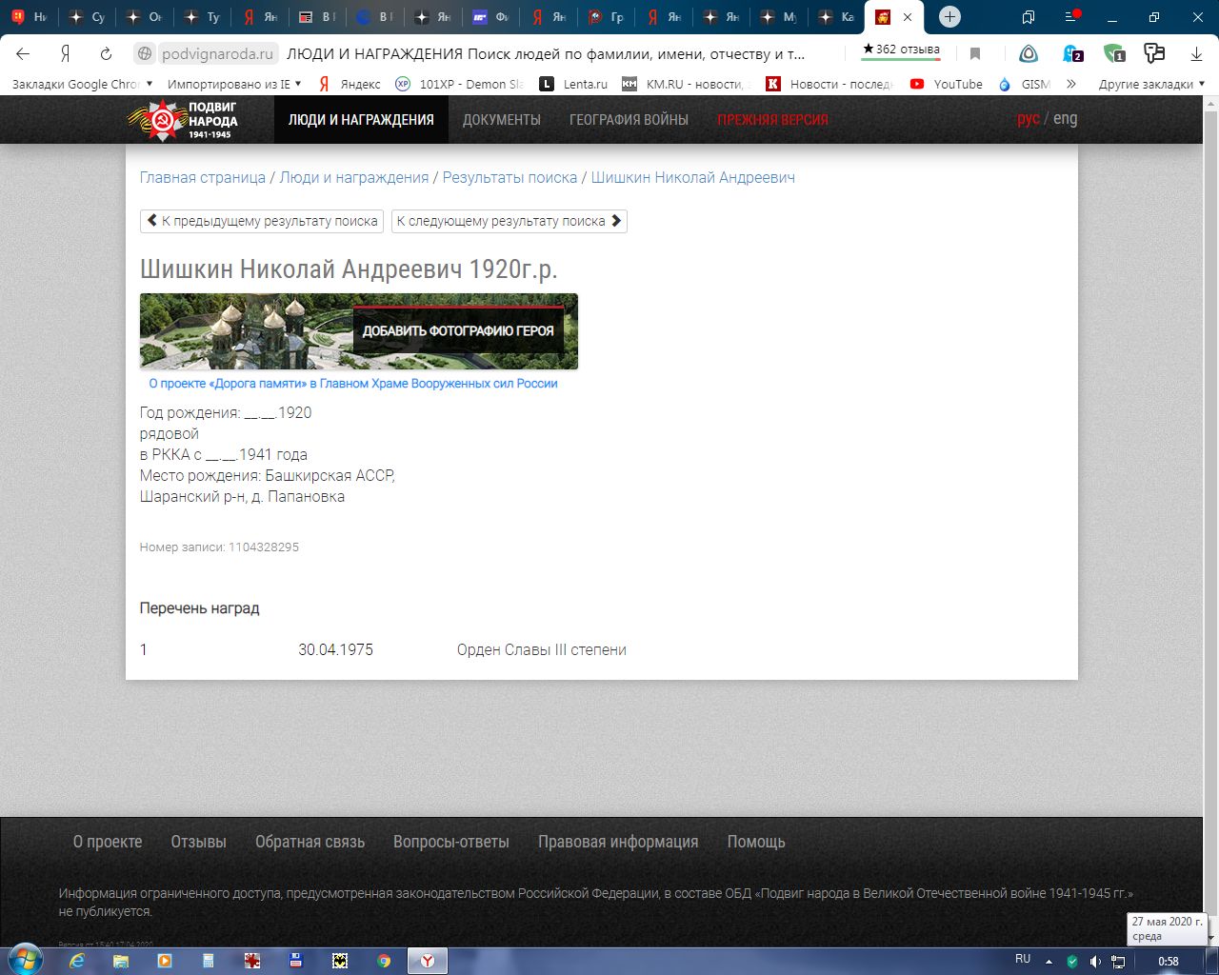1219x975 pixels.
Task: Switch site language to 'eng'
Action: pyautogui.click(x=1066, y=118)
